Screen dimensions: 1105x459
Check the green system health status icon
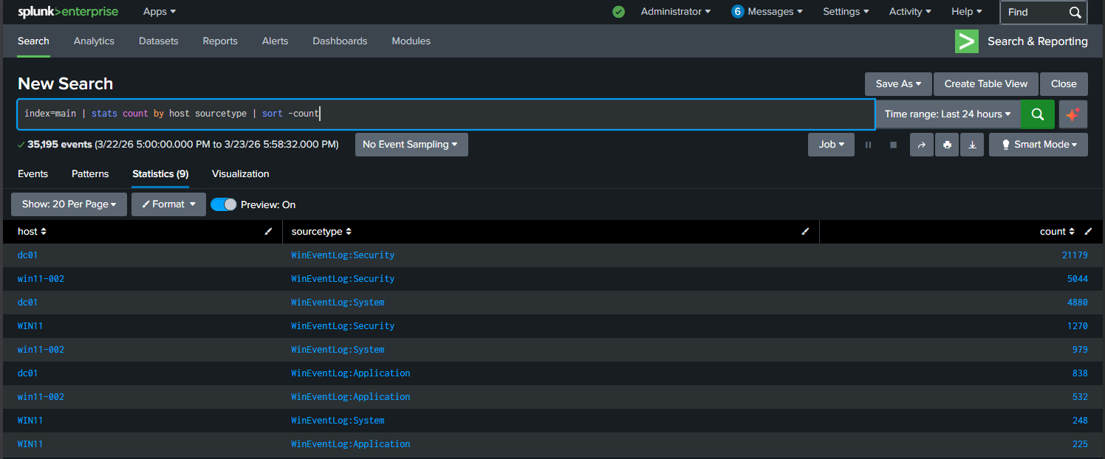click(618, 12)
